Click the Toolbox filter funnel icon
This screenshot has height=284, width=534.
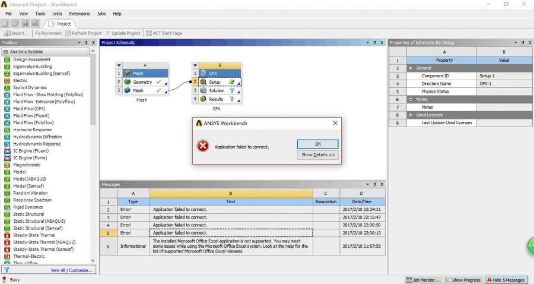pos(7,270)
